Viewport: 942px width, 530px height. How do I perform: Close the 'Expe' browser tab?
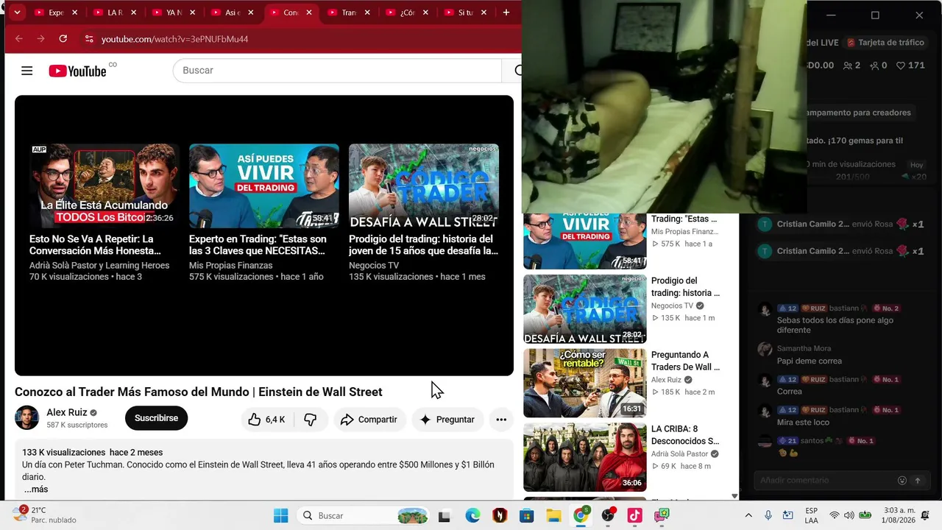tap(74, 13)
